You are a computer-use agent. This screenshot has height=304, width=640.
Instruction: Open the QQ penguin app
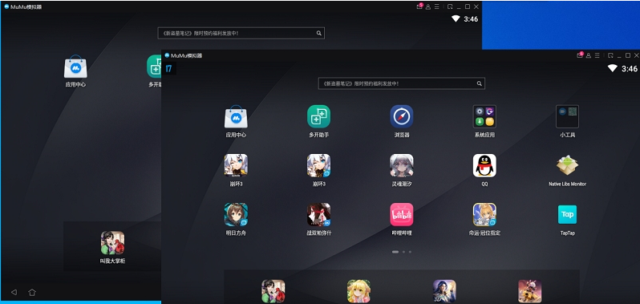[x=484, y=165]
